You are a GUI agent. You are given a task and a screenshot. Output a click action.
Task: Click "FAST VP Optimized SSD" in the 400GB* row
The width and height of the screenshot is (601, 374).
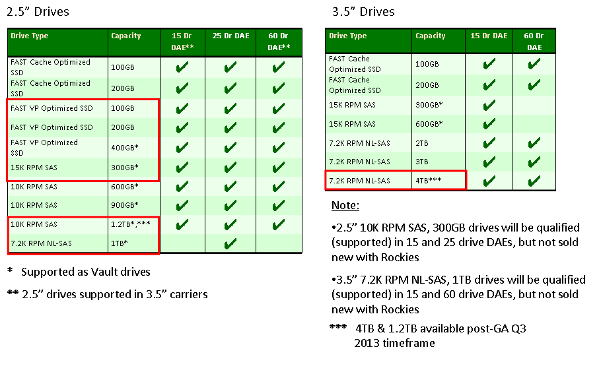pyautogui.click(x=44, y=148)
